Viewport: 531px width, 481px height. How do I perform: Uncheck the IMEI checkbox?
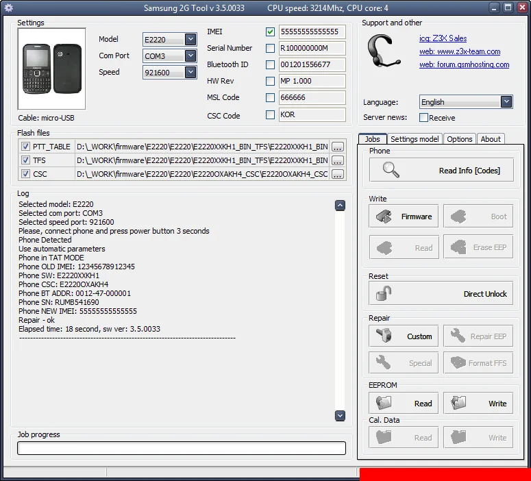tap(270, 32)
